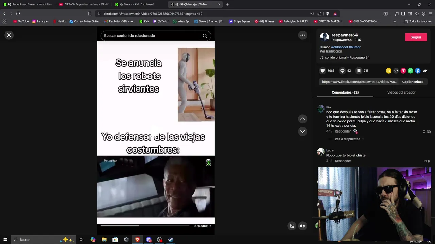This screenshot has width=435, height=244.
Task: Like Pio's comment with its heart icon
Action: pyautogui.click(x=424, y=131)
